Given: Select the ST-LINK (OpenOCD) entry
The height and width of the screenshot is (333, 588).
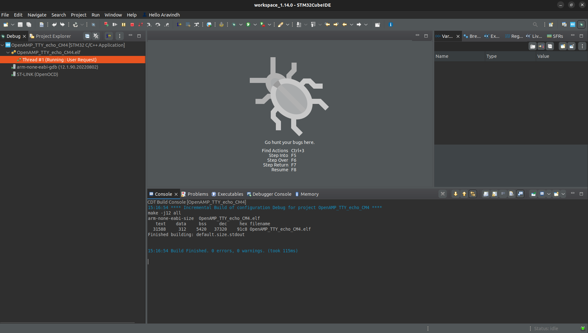Looking at the screenshot, I should click(x=37, y=74).
